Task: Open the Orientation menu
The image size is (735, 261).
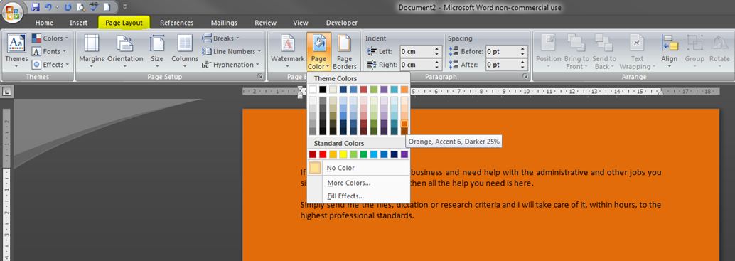Action: click(x=125, y=50)
